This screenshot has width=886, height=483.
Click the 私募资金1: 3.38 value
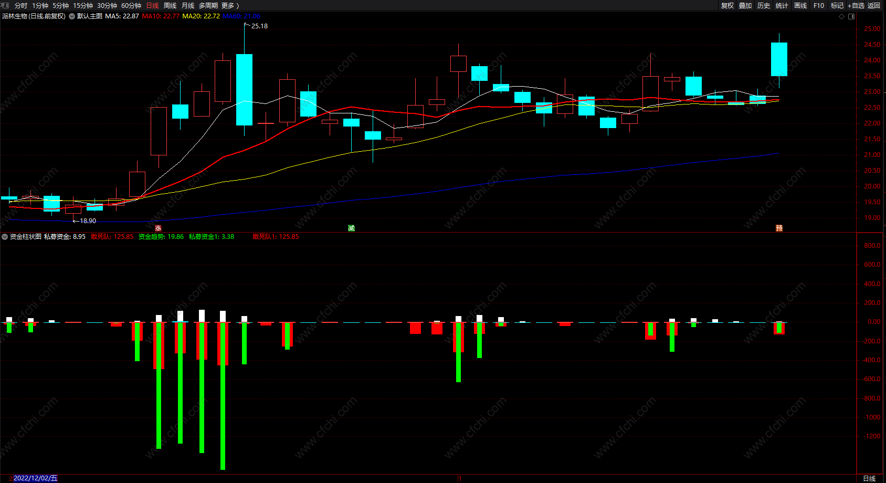[x=212, y=237]
